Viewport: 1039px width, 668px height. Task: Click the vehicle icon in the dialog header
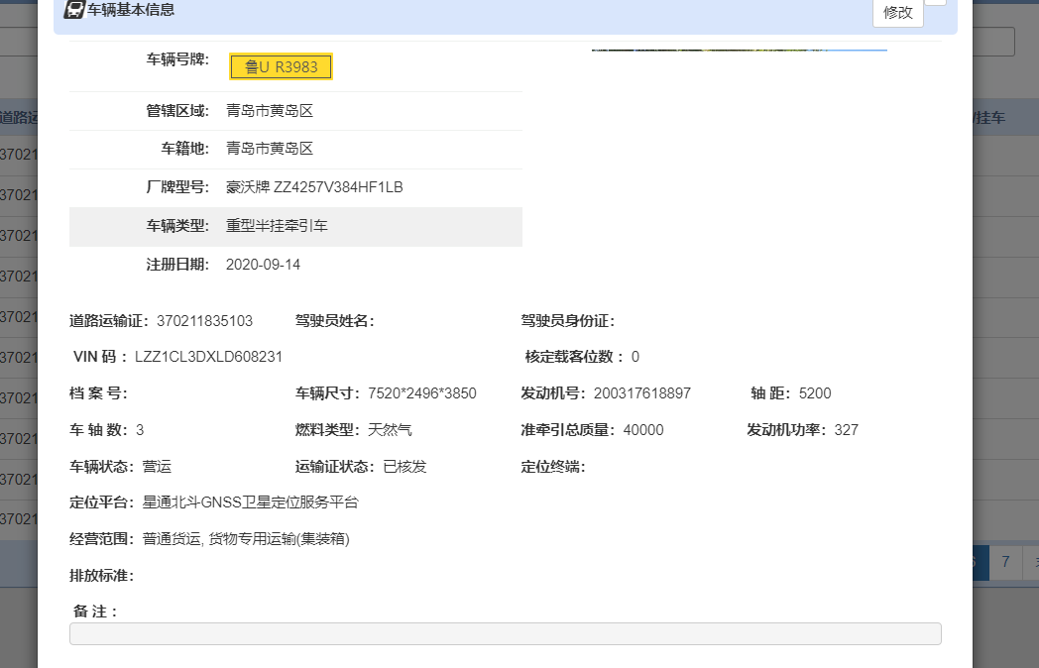pos(73,10)
